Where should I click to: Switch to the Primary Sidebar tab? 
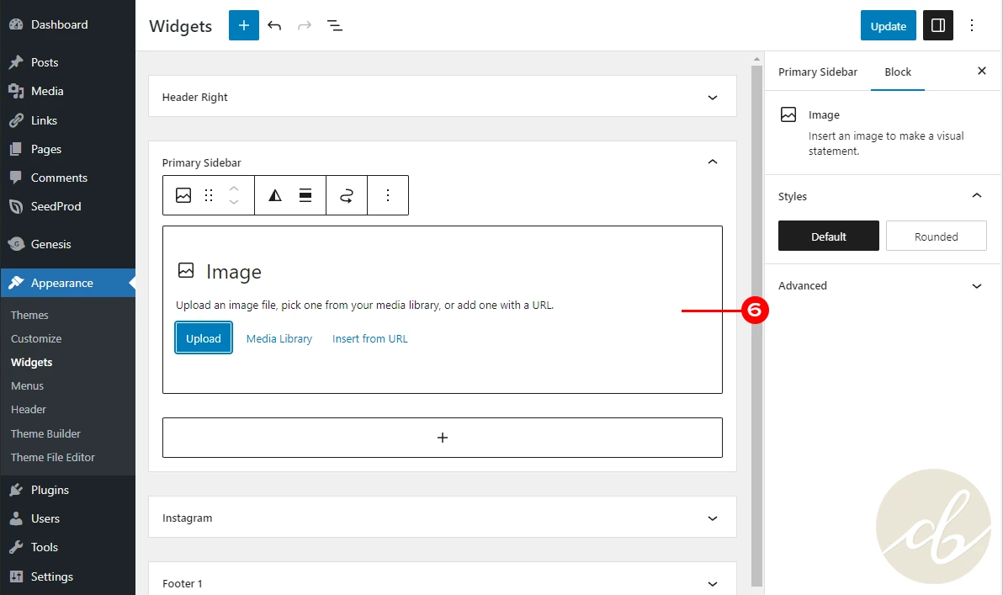(817, 72)
